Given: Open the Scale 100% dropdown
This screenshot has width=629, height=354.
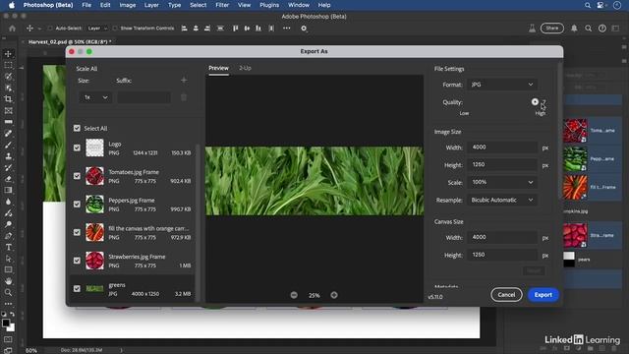Looking at the screenshot, I should [502, 182].
